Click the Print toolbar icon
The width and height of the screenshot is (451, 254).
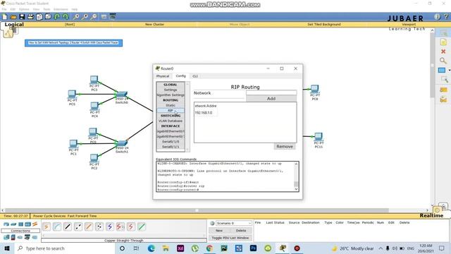(30, 17)
